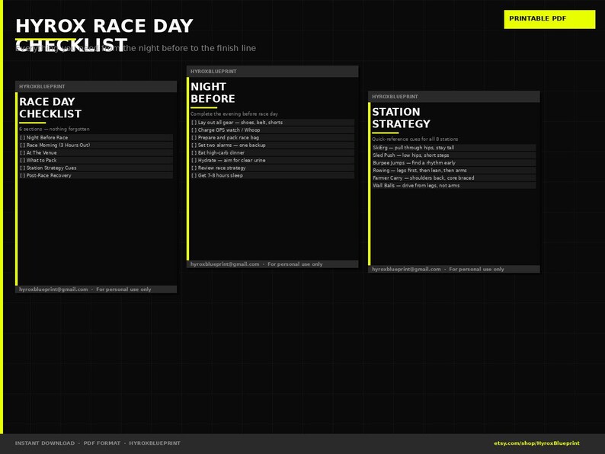Click the NIGHT BEFORE card title
605x454 pixels.
(x=213, y=93)
